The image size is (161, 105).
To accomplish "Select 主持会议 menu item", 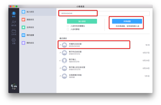I will click(38, 27).
